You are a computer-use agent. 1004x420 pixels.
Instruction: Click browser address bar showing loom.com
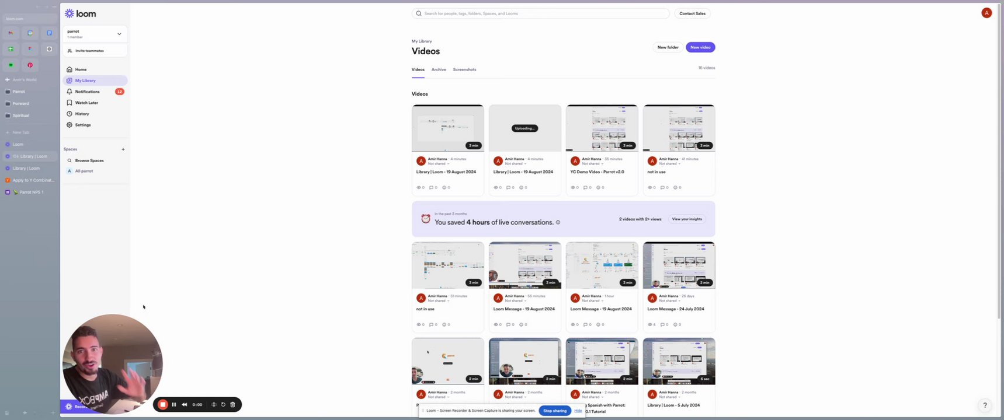[x=30, y=19]
